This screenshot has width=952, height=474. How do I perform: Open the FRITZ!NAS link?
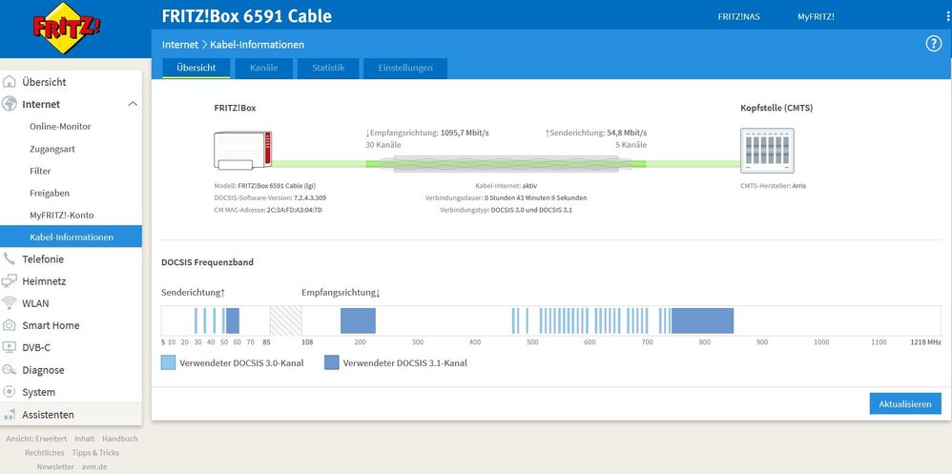738,16
